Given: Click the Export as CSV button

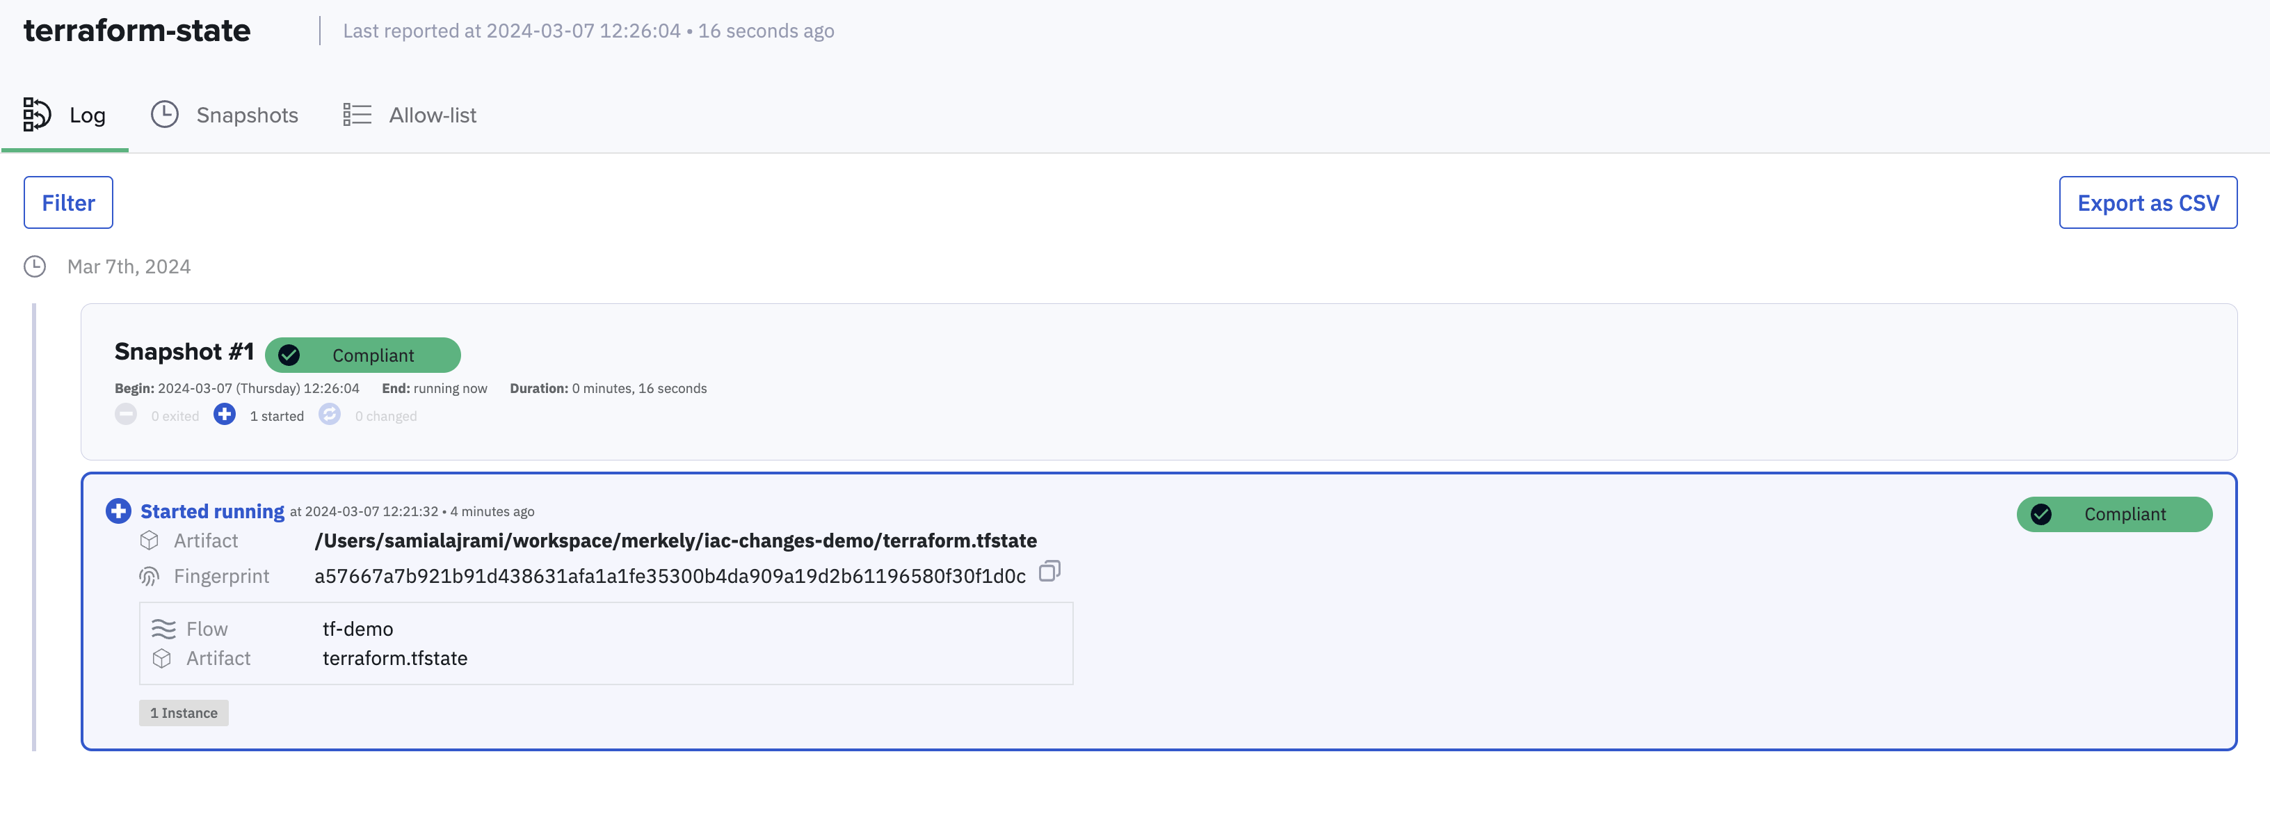Looking at the screenshot, I should pyautogui.click(x=2148, y=201).
